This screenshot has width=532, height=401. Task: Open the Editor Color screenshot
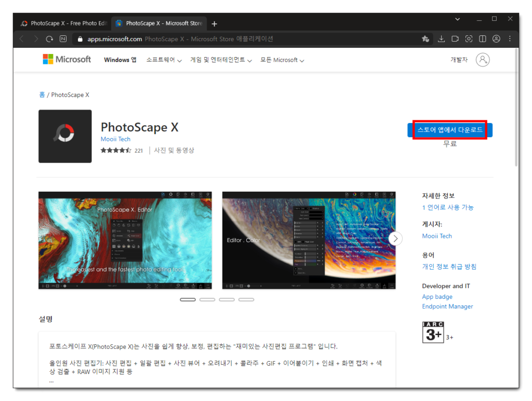pos(309,240)
